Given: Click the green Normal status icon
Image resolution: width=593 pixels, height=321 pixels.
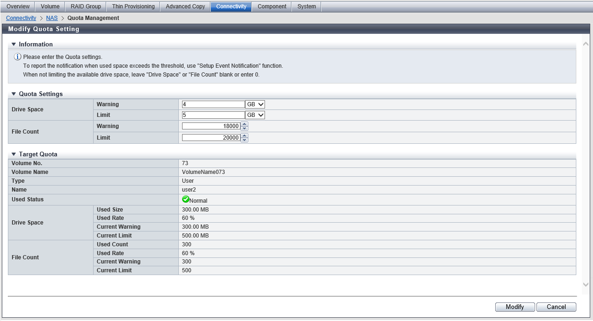Looking at the screenshot, I should click(186, 199).
